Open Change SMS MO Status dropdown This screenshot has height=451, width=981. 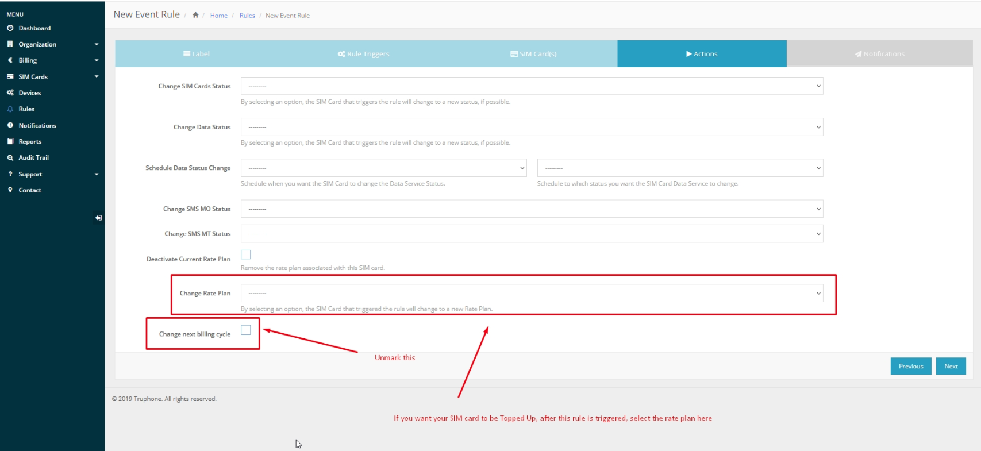pos(532,209)
